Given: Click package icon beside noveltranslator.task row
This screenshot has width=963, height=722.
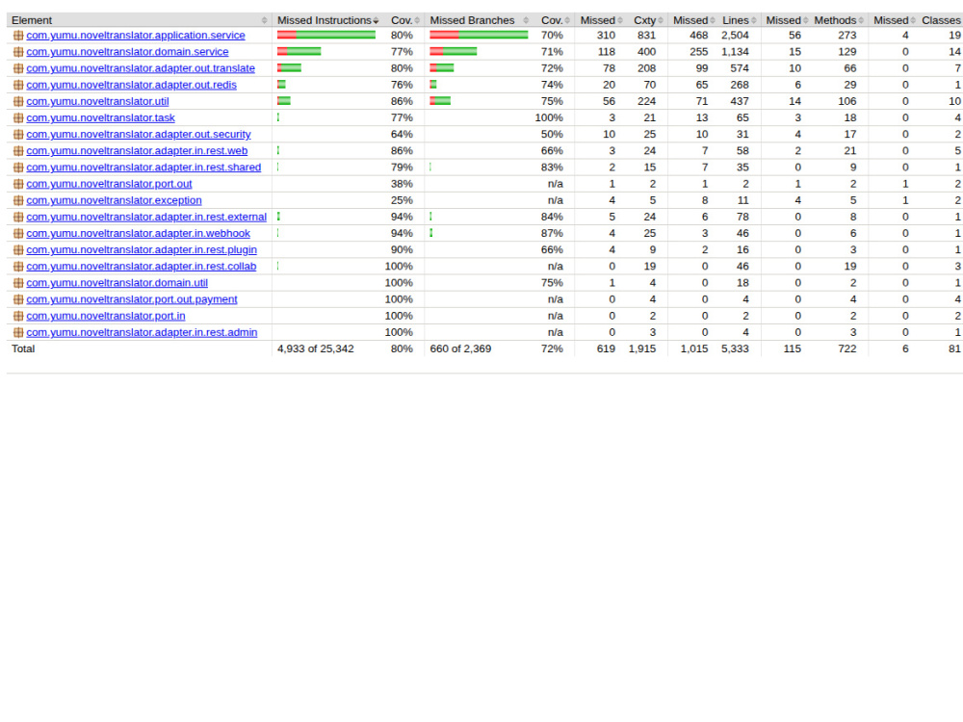Looking at the screenshot, I should coord(18,117).
